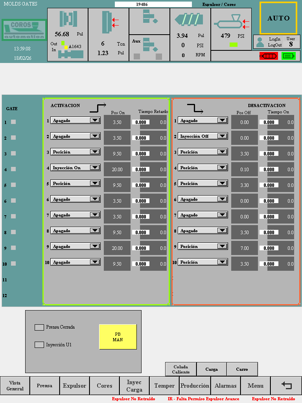This screenshot has width=302, height=403.
Task: Open activation row 3 Posición dropdown
Action: [95, 152]
